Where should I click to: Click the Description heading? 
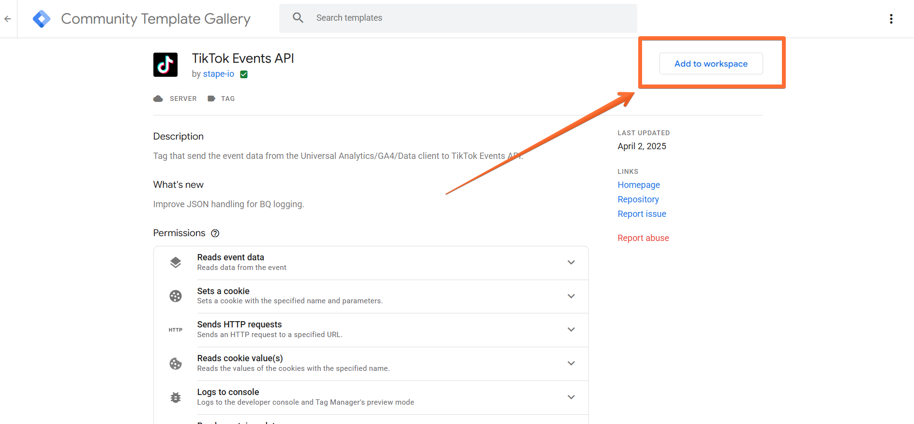pyautogui.click(x=179, y=137)
